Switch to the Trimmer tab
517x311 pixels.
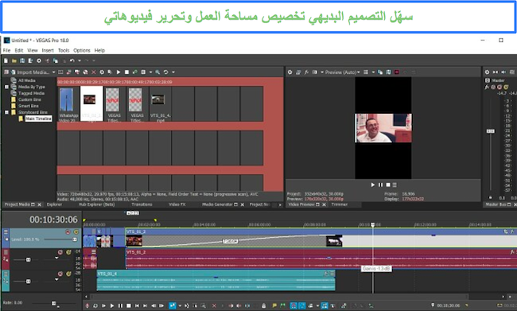(x=340, y=204)
